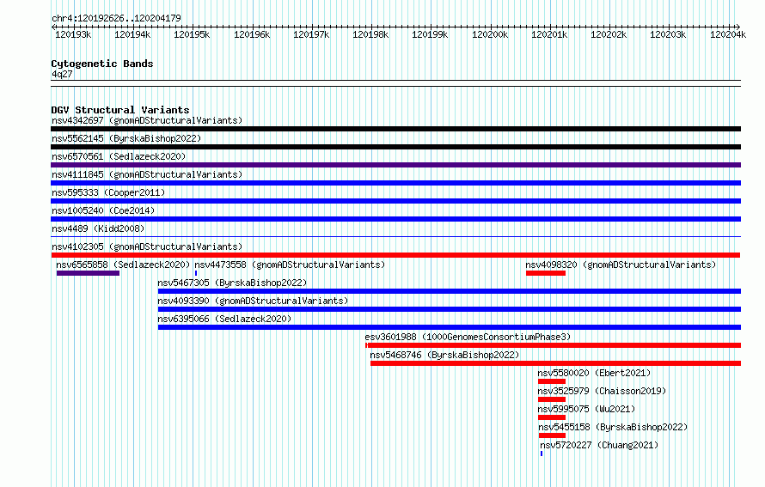Viewport: 765px width, 487px height.
Task: Click short red bar under nsv4098320
Action: (546, 273)
